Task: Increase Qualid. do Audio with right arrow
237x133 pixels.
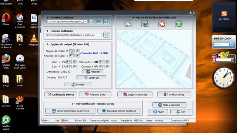Action: tap(78, 56)
